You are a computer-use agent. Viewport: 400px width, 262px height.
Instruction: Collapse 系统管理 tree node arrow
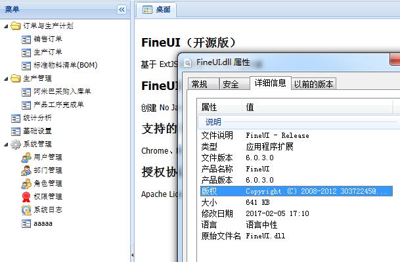[6, 144]
